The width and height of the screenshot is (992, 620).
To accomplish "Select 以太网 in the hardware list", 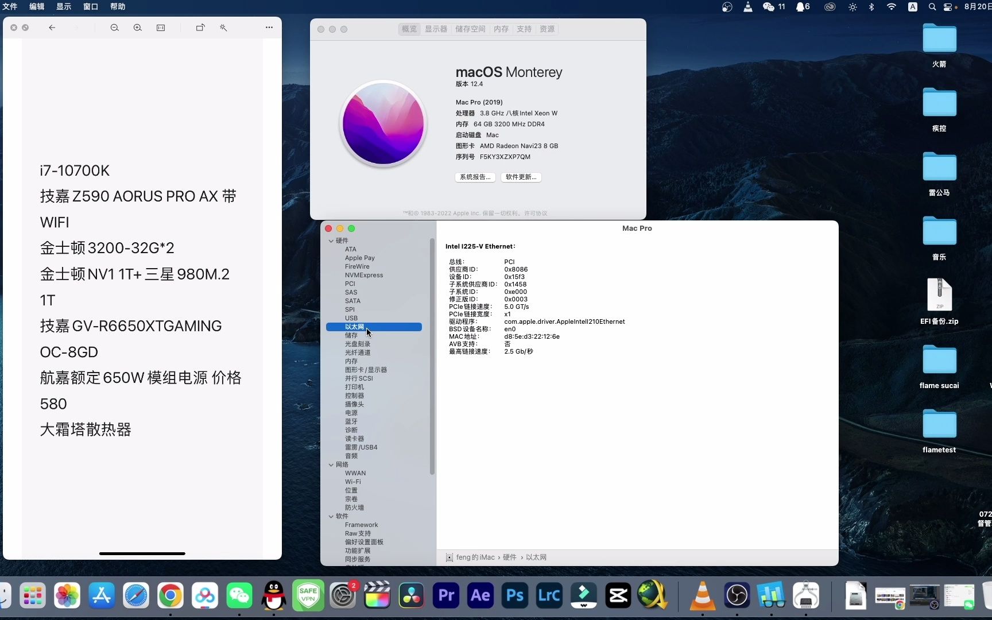I will 374,327.
